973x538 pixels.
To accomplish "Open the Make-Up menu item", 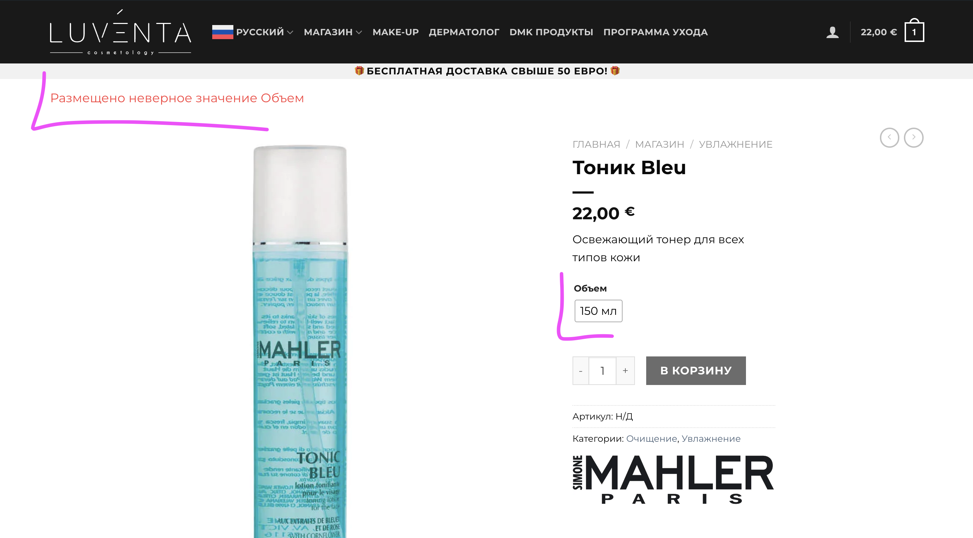I will (396, 32).
